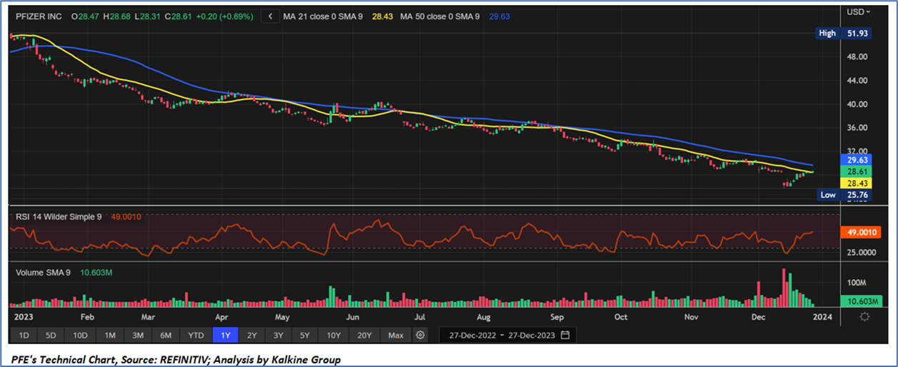The height and width of the screenshot is (367, 898).
Task: Select the 10Y time range
Action: 334,335
